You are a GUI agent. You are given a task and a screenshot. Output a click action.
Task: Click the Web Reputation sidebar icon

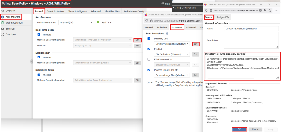click(x=3, y=23)
